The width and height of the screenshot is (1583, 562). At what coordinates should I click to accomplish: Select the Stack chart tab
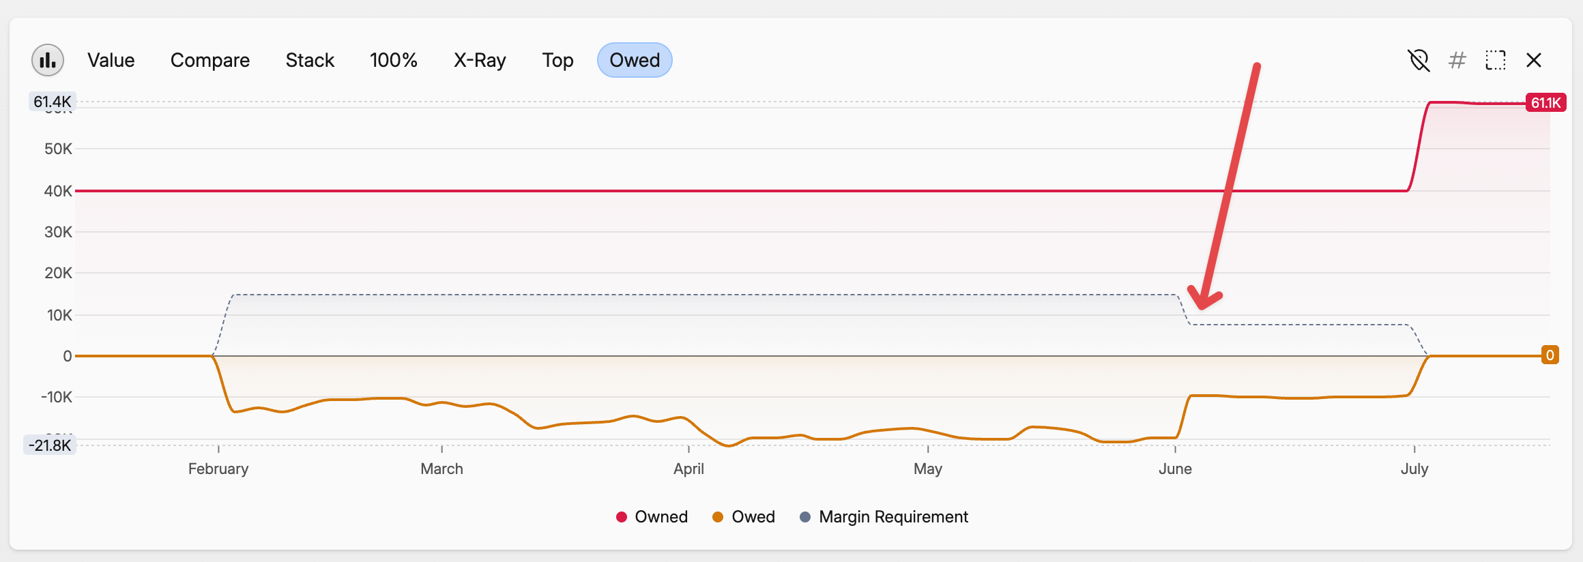click(x=310, y=60)
